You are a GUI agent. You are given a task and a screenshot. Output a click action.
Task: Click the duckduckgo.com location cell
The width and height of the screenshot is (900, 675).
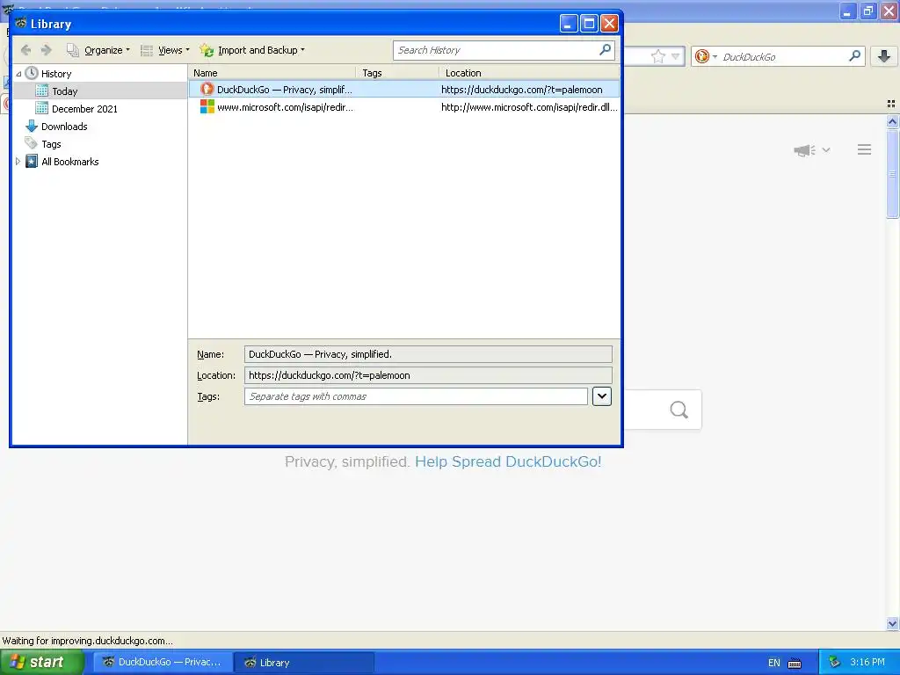(522, 90)
